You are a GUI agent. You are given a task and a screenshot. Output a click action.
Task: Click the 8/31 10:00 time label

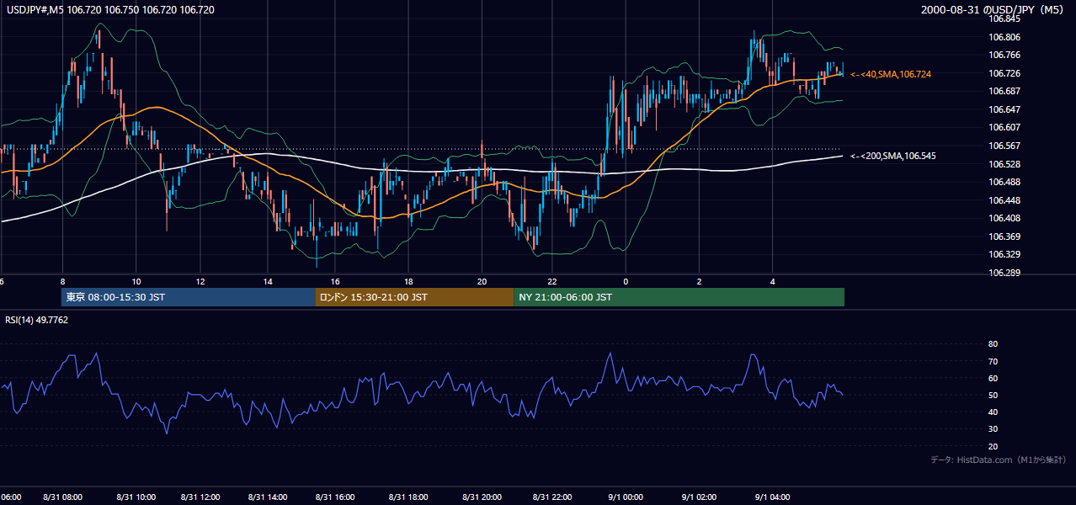coord(136,497)
